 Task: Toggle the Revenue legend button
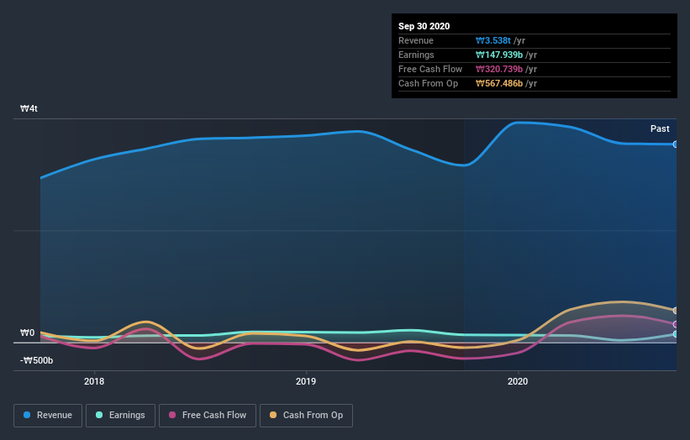(48, 416)
